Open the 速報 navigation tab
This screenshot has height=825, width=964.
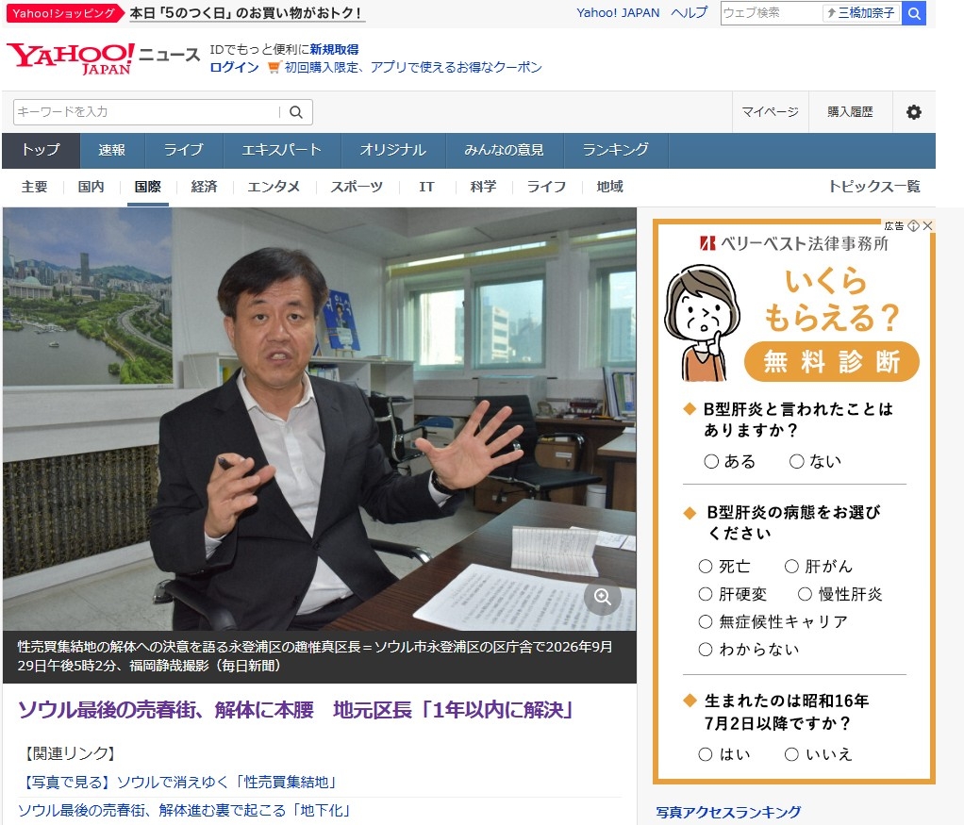point(112,151)
